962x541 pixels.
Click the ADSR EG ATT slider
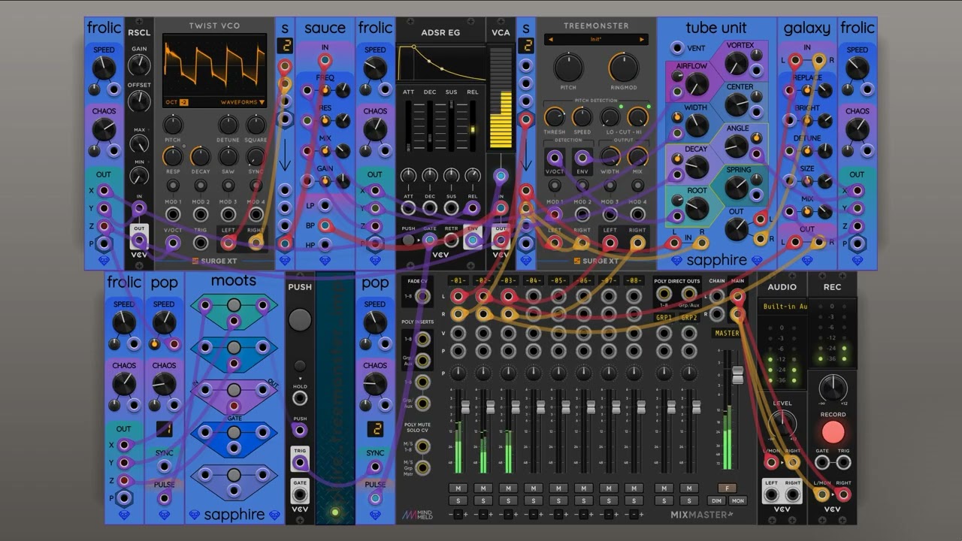[x=408, y=126]
